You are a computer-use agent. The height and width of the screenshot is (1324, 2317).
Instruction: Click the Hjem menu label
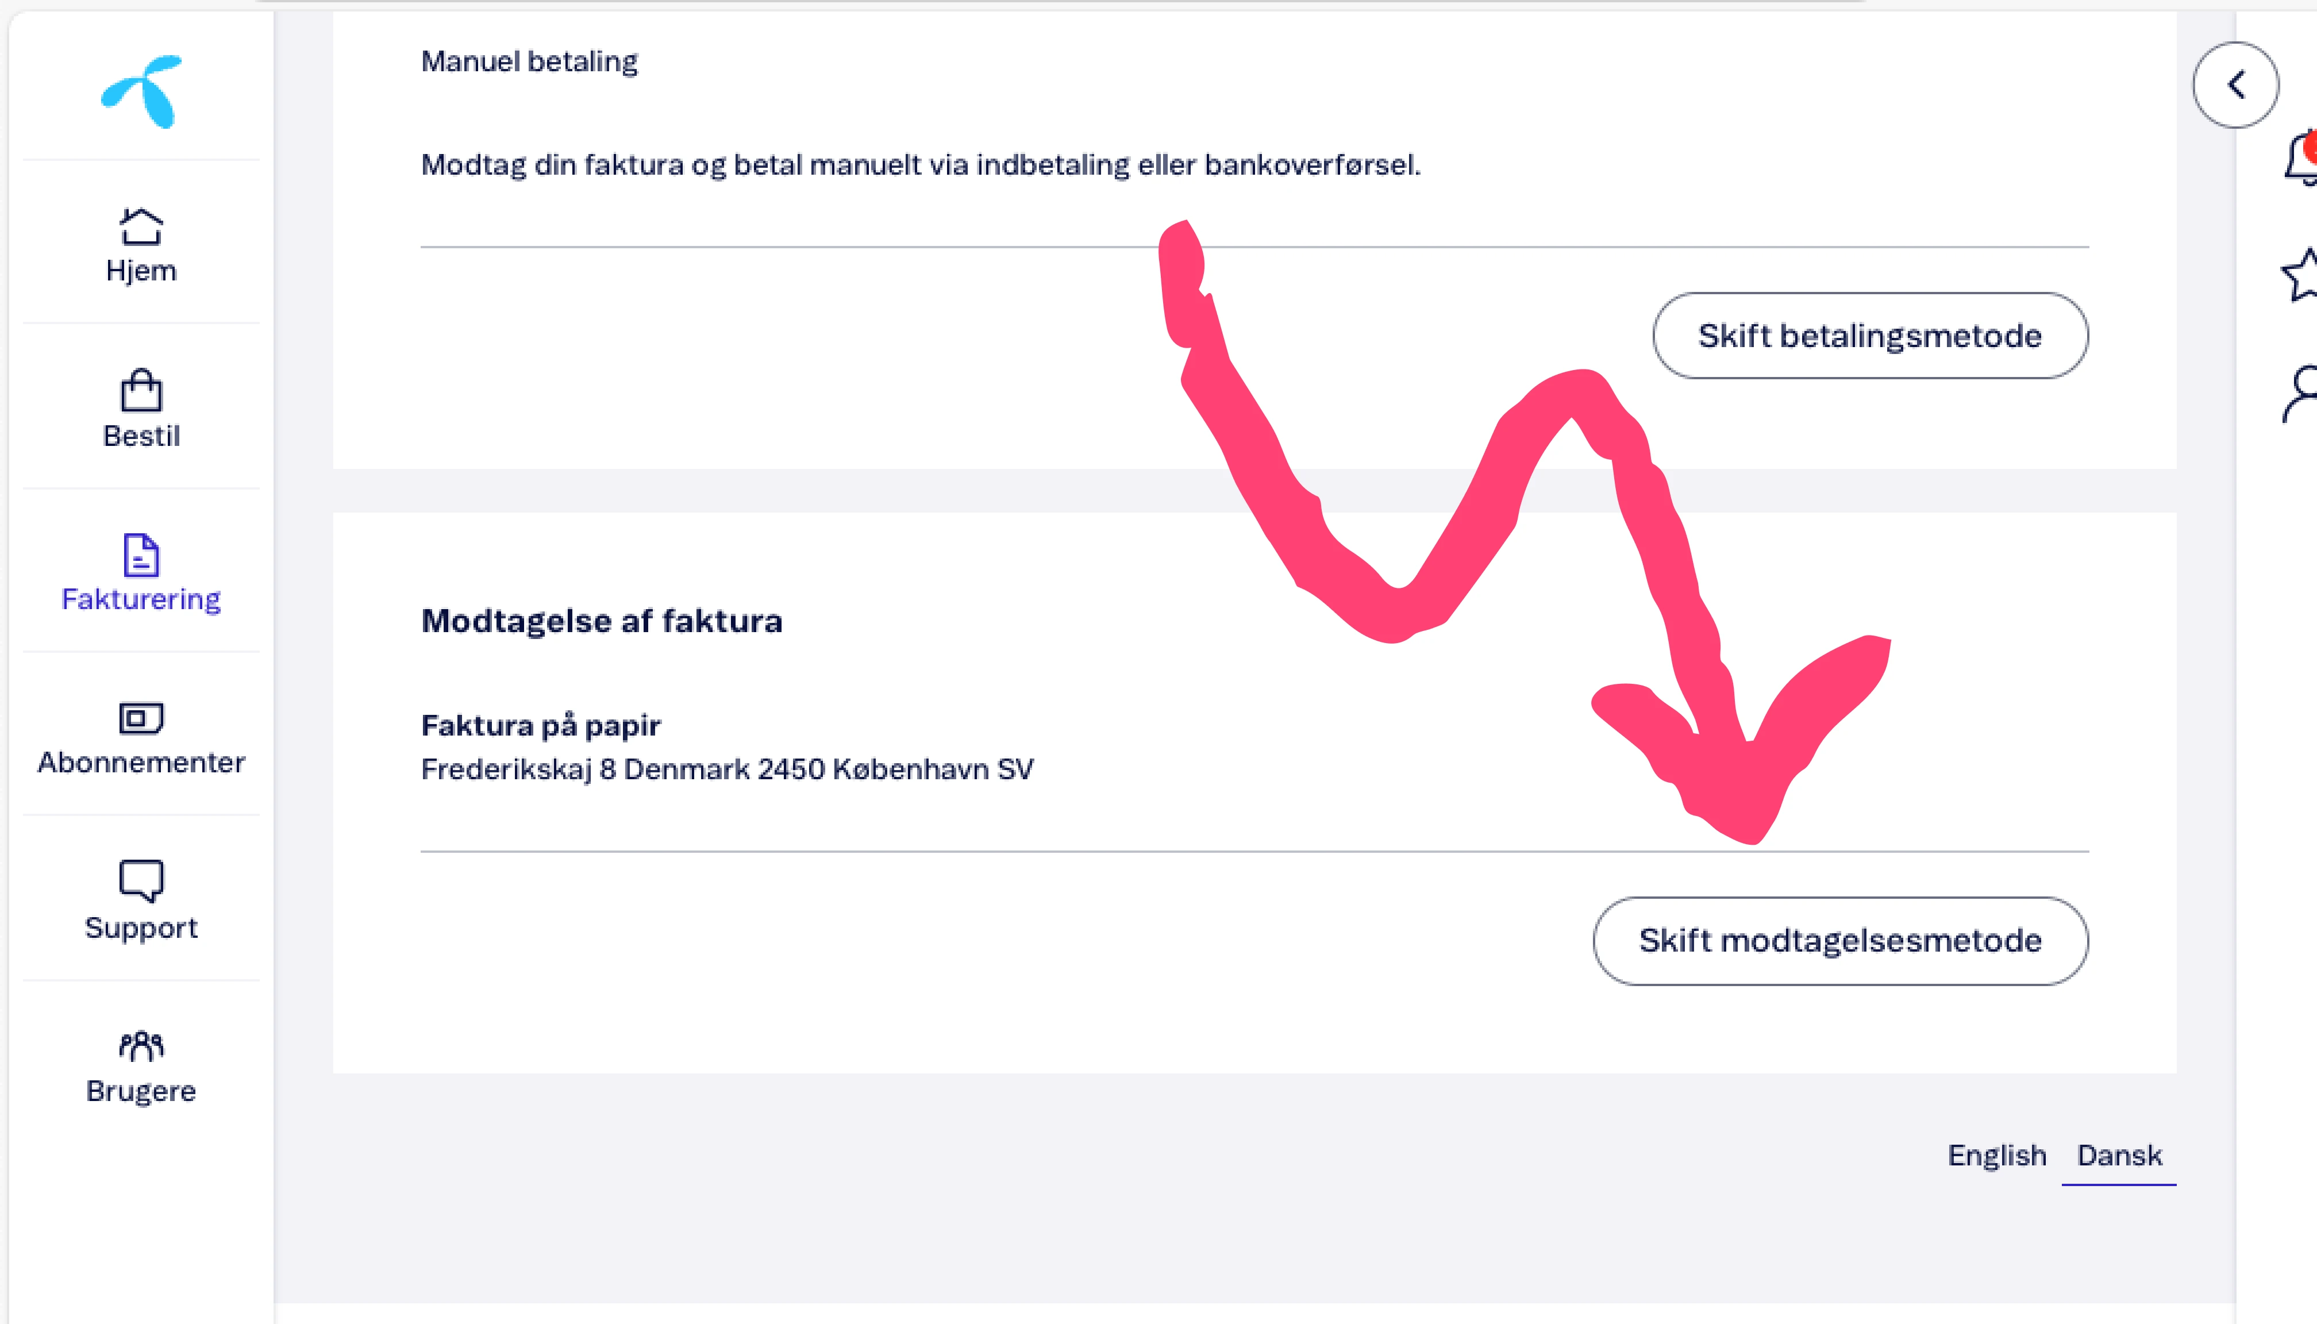(141, 271)
